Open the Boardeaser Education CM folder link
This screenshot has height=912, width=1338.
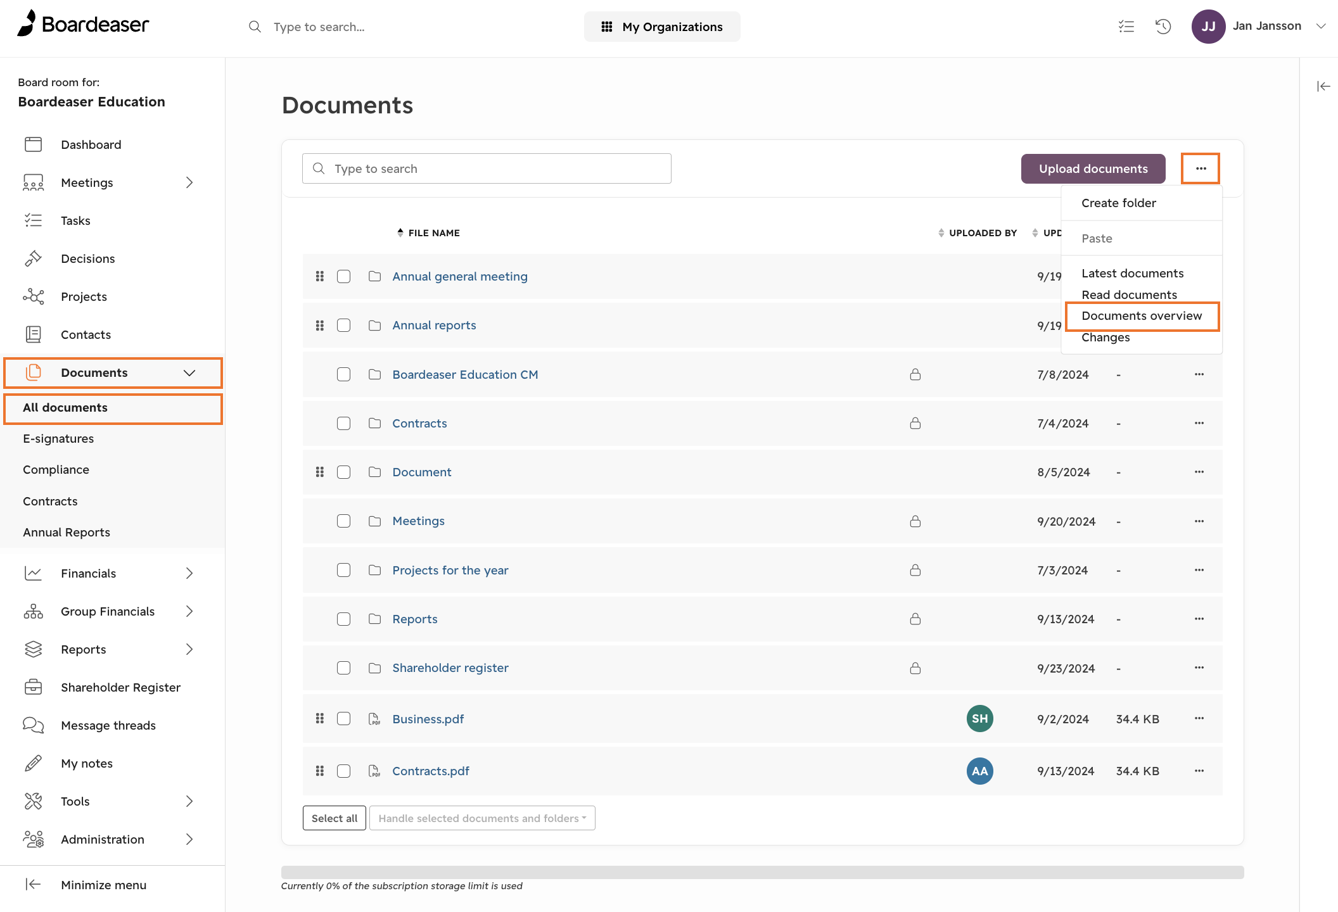tap(465, 374)
